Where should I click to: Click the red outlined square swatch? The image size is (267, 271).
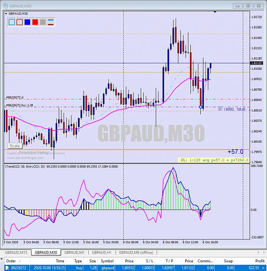coord(19,22)
